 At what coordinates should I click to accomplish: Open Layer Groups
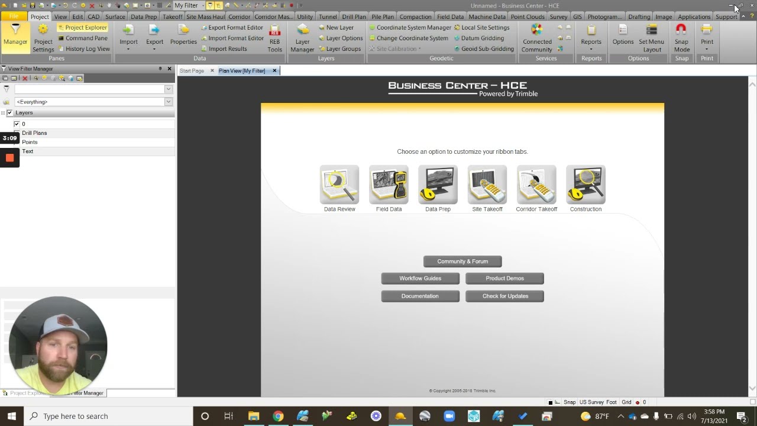point(339,49)
